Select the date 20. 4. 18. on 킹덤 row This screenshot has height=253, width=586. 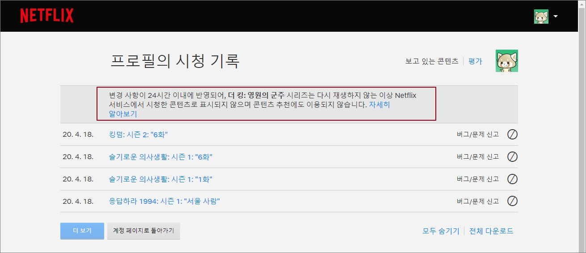coord(78,135)
